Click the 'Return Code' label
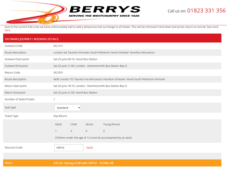 click(12, 73)
